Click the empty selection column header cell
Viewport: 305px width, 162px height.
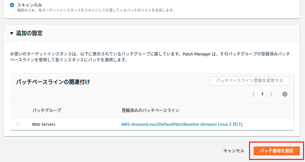18,110
